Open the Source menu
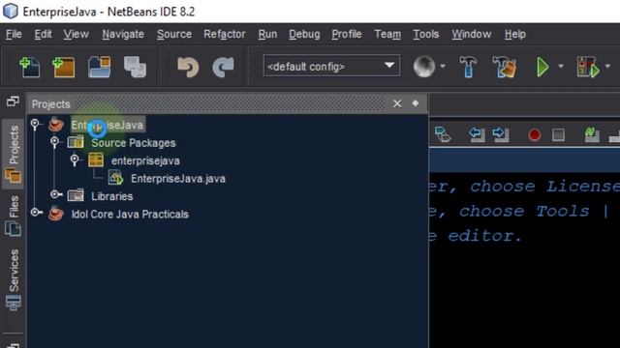The width and height of the screenshot is (620, 348). click(x=174, y=35)
